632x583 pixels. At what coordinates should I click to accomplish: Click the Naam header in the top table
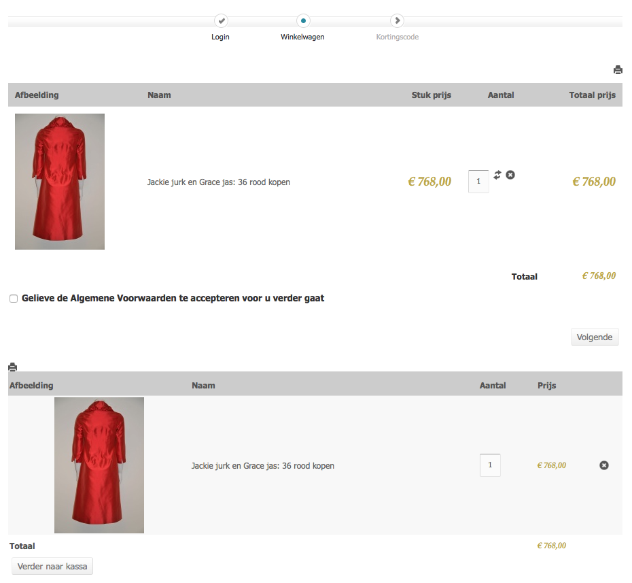[159, 95]
